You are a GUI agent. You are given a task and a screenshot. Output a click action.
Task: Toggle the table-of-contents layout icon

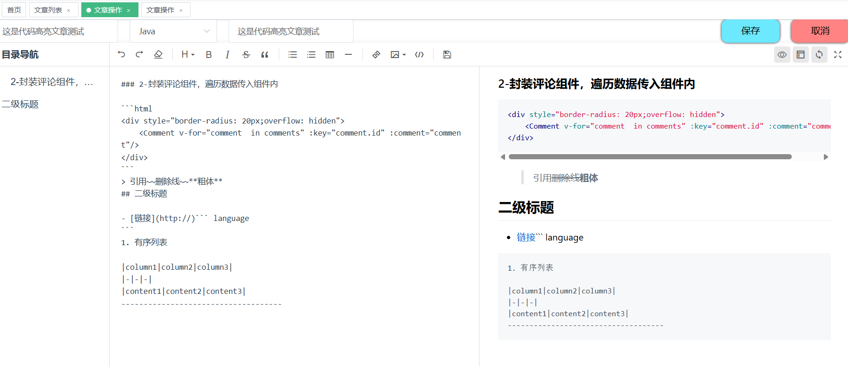pyautogui.click(x=801, y=54)
